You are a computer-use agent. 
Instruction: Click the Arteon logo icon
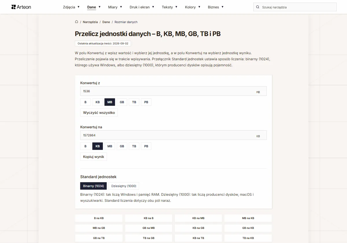13,7
